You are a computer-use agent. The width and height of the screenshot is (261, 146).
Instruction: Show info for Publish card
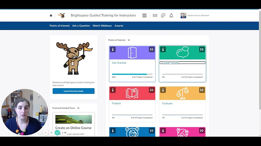pos(113,90)
